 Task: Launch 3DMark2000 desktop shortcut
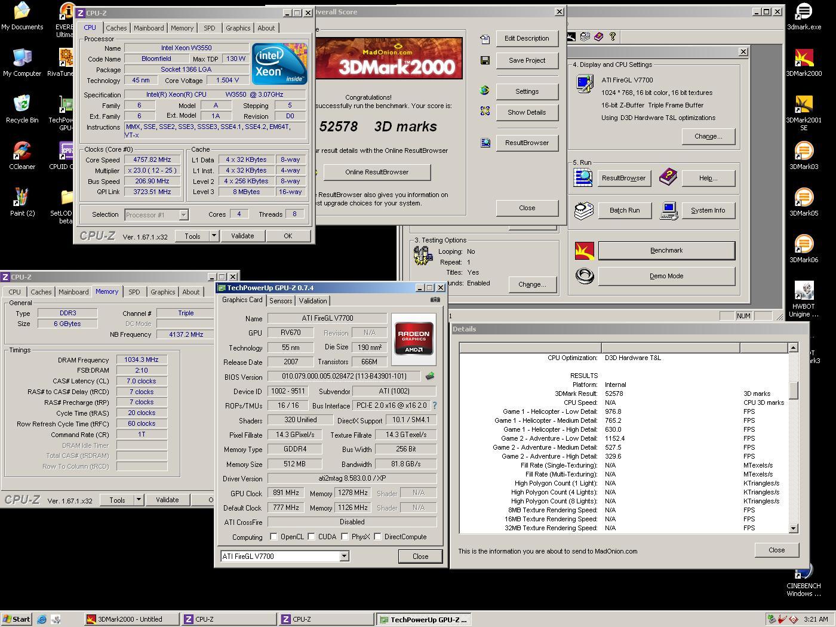click(804, 63)
